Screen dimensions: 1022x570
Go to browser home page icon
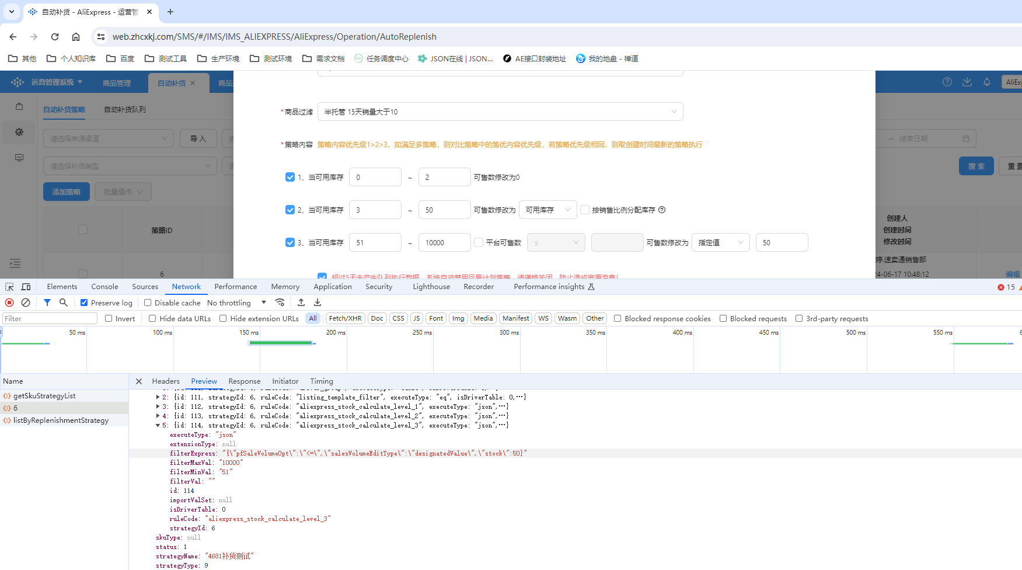click(x=76, y=37)
